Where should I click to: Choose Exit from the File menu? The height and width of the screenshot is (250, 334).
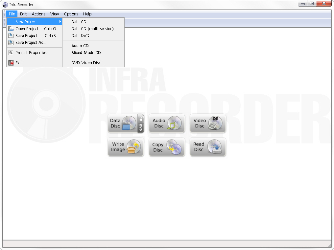click(35, 63)
